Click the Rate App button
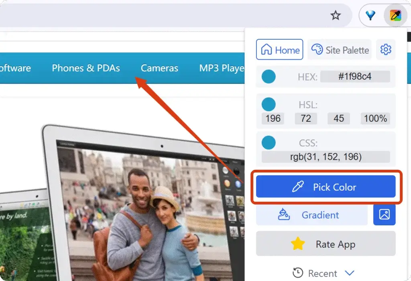Screen dimensions: 411x281 coord(326,244)
